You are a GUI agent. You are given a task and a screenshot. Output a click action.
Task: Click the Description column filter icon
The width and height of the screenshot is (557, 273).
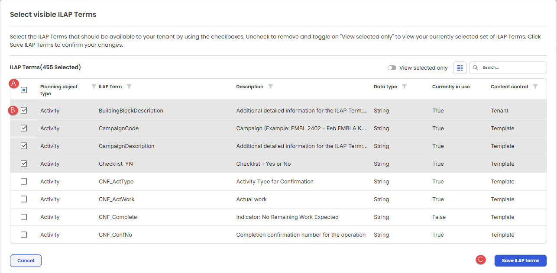pyautogui.click(x=271, y=87)
